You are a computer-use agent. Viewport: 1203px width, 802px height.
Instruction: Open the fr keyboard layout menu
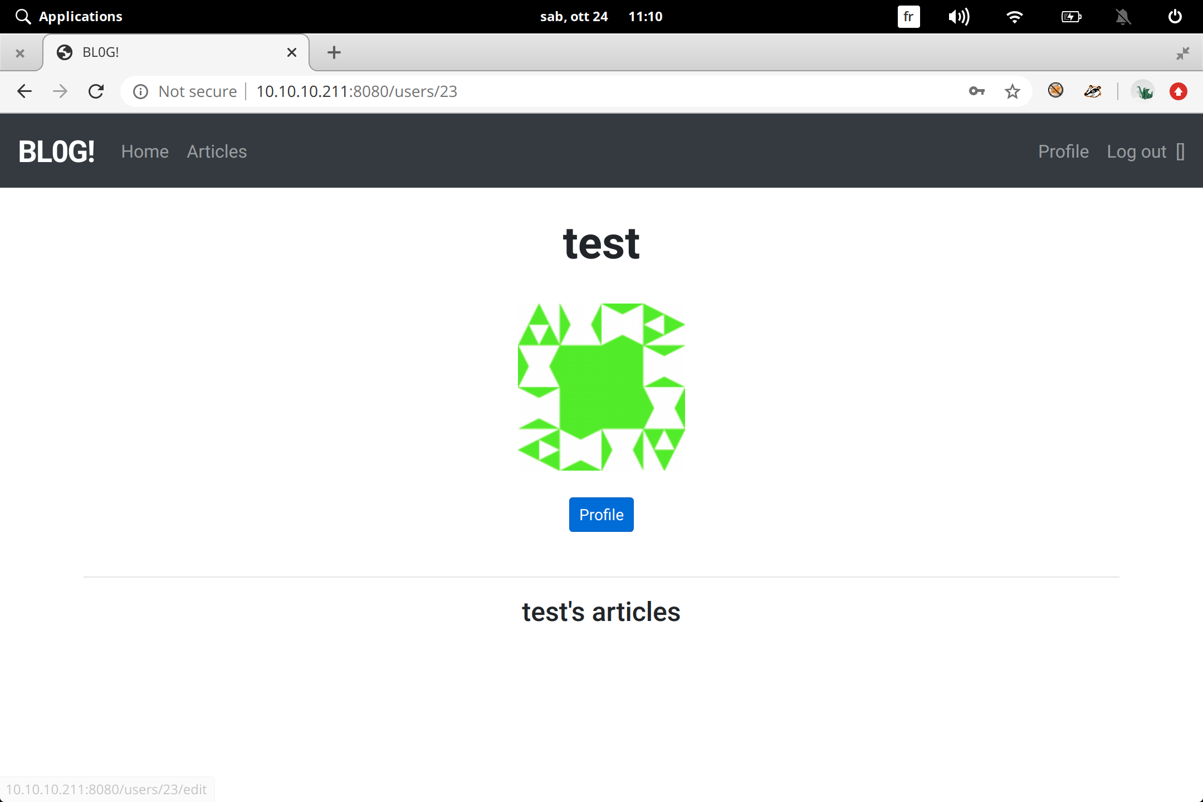[908, 17]
